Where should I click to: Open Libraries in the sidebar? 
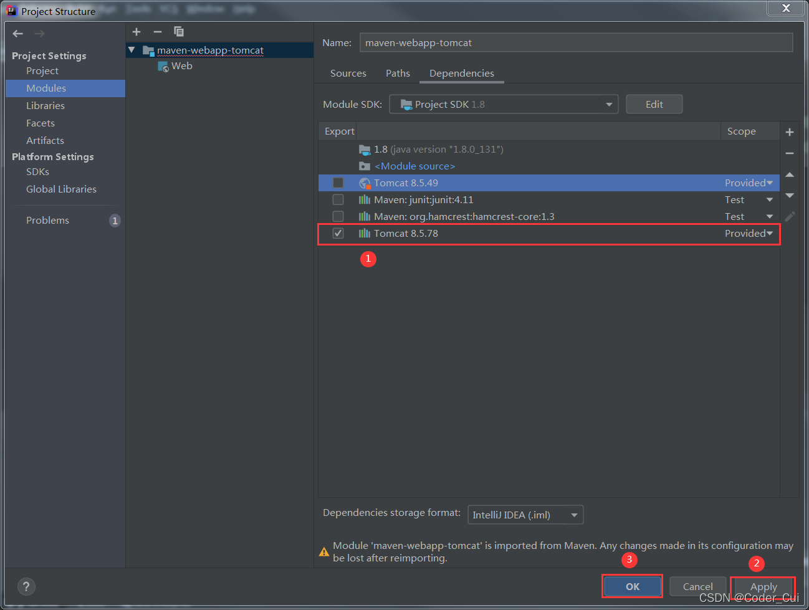pyautogui.click(x=45, y=106)
